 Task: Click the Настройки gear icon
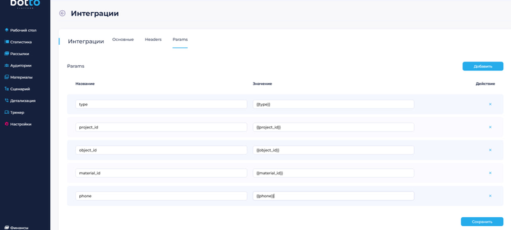[x=6, y=124]
